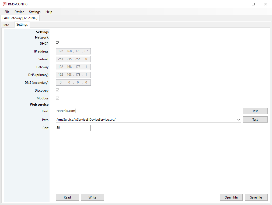Click the Write button

pyautogui.click(x=92, y=197)
